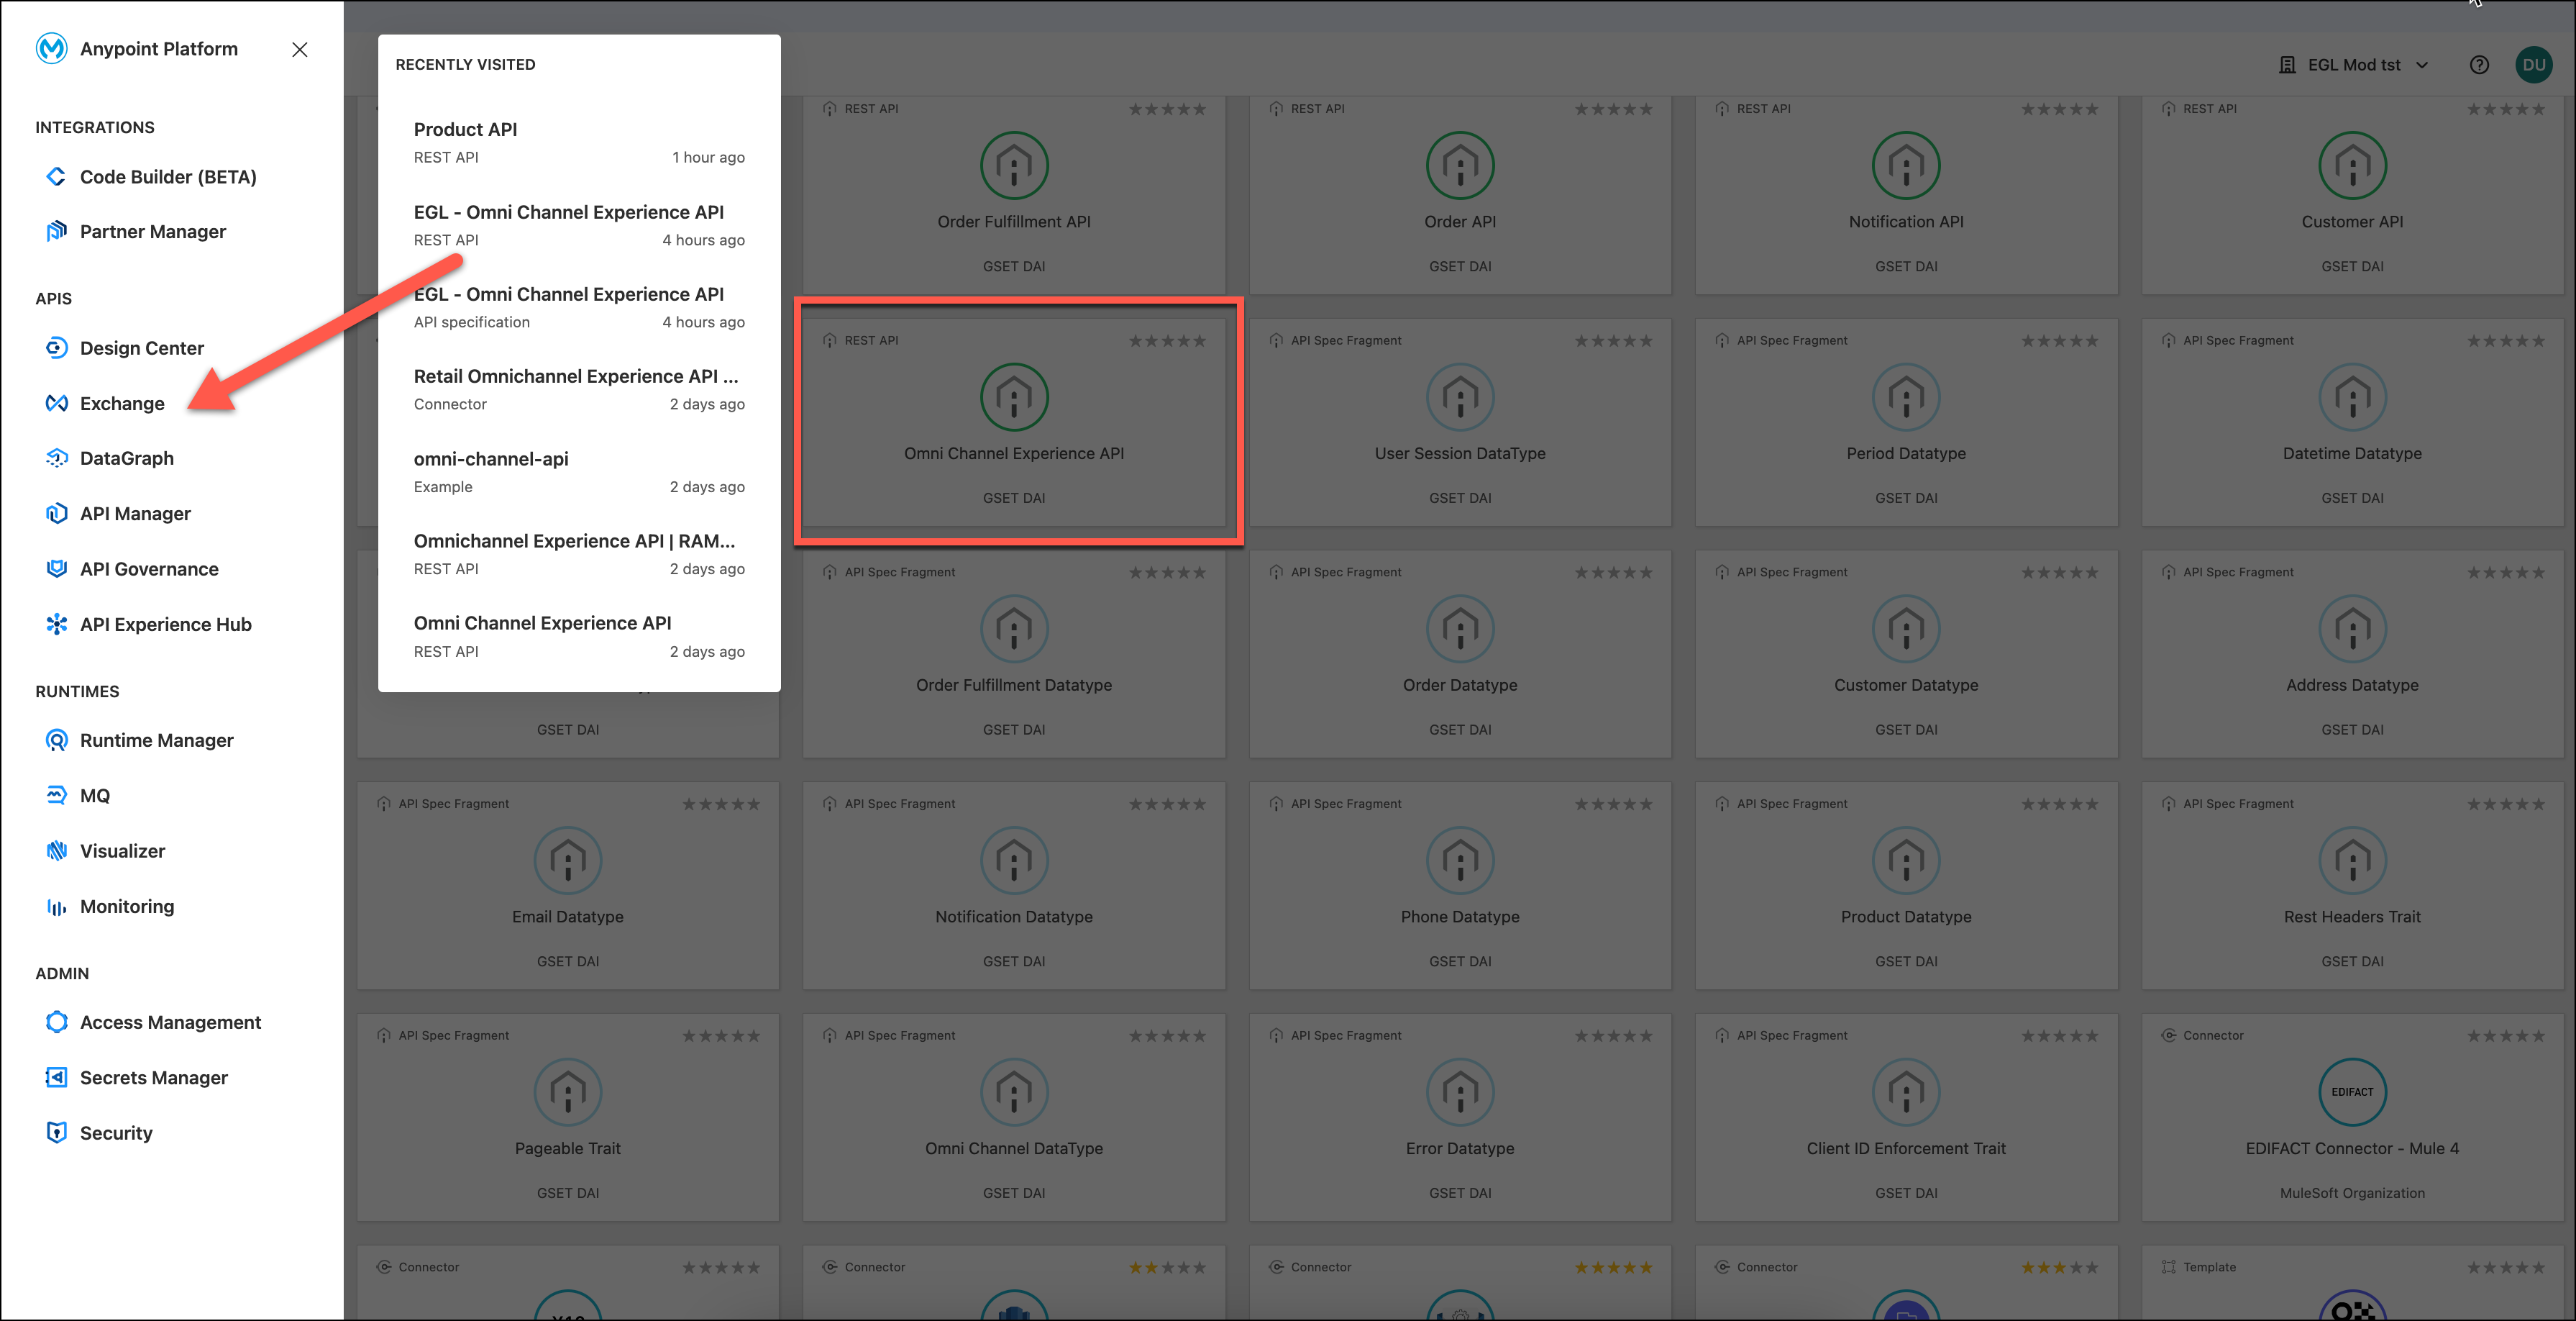
Task: Click the Runtime Manager icon
Action: tap(56, 740)
